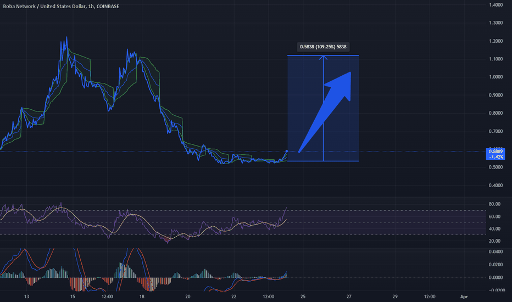Select the 1.4000 price axis label
This screenshot has height=302, width=512.
tap(496, 5)
